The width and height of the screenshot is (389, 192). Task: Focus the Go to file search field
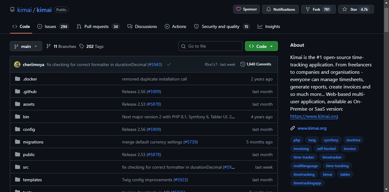click(x=210, y=46)
